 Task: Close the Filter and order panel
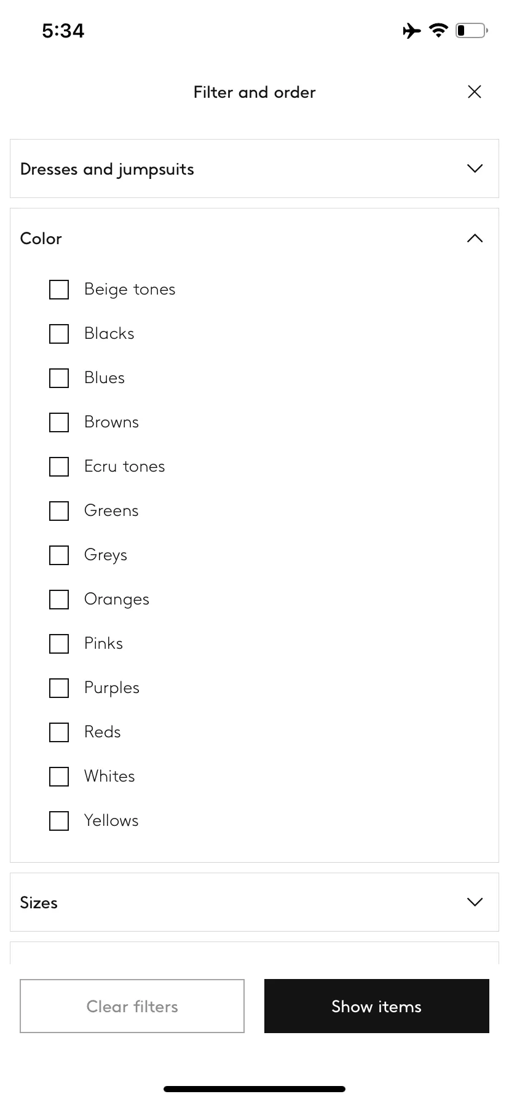click(x=474, y=92)
